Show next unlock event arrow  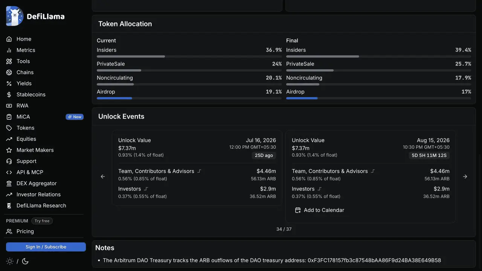(x=465, y=177)
